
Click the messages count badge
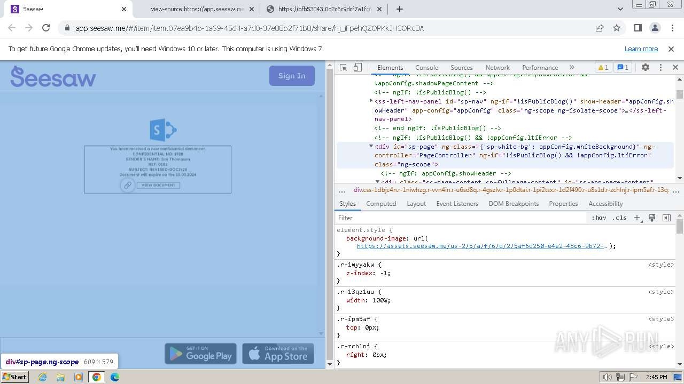coord(623,68)
